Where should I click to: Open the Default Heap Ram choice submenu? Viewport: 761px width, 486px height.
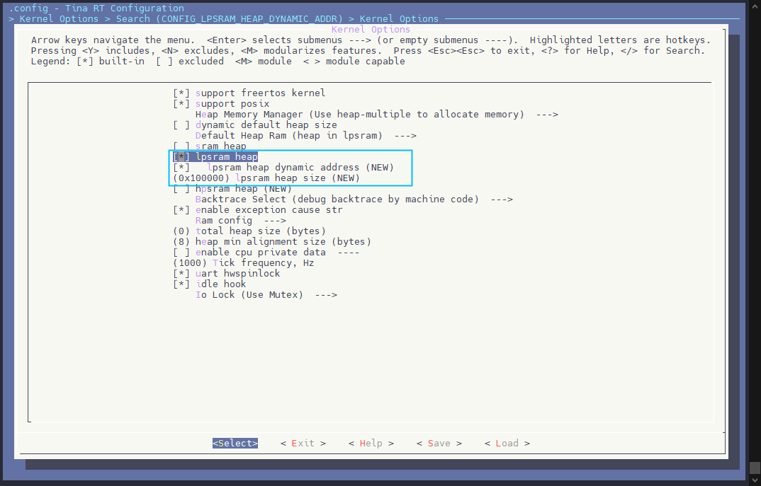pos(305,136)
